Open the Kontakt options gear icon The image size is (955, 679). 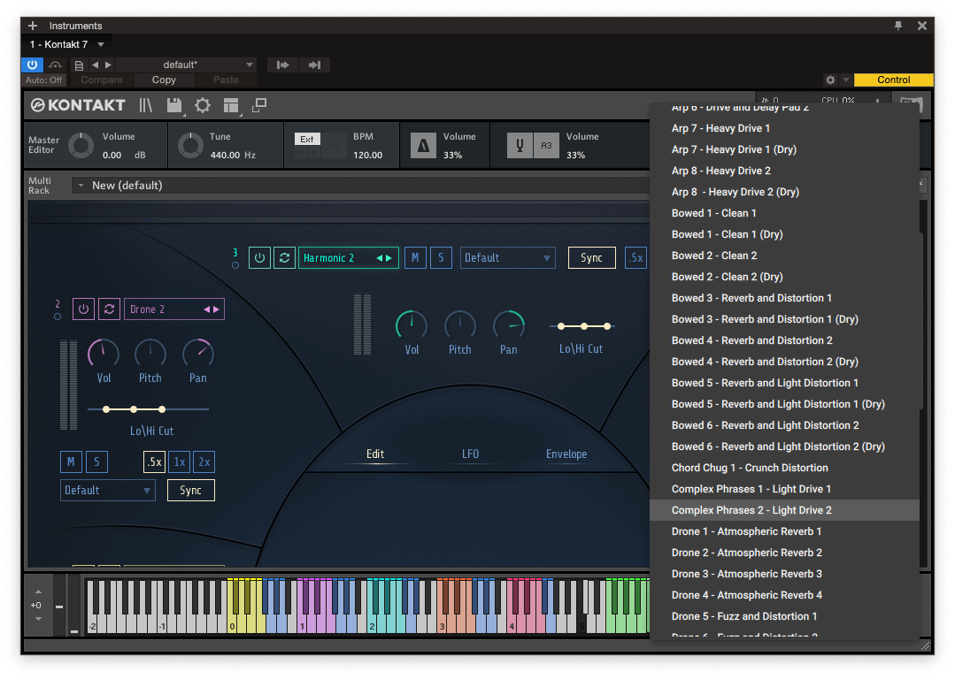[x=202, y=105]
